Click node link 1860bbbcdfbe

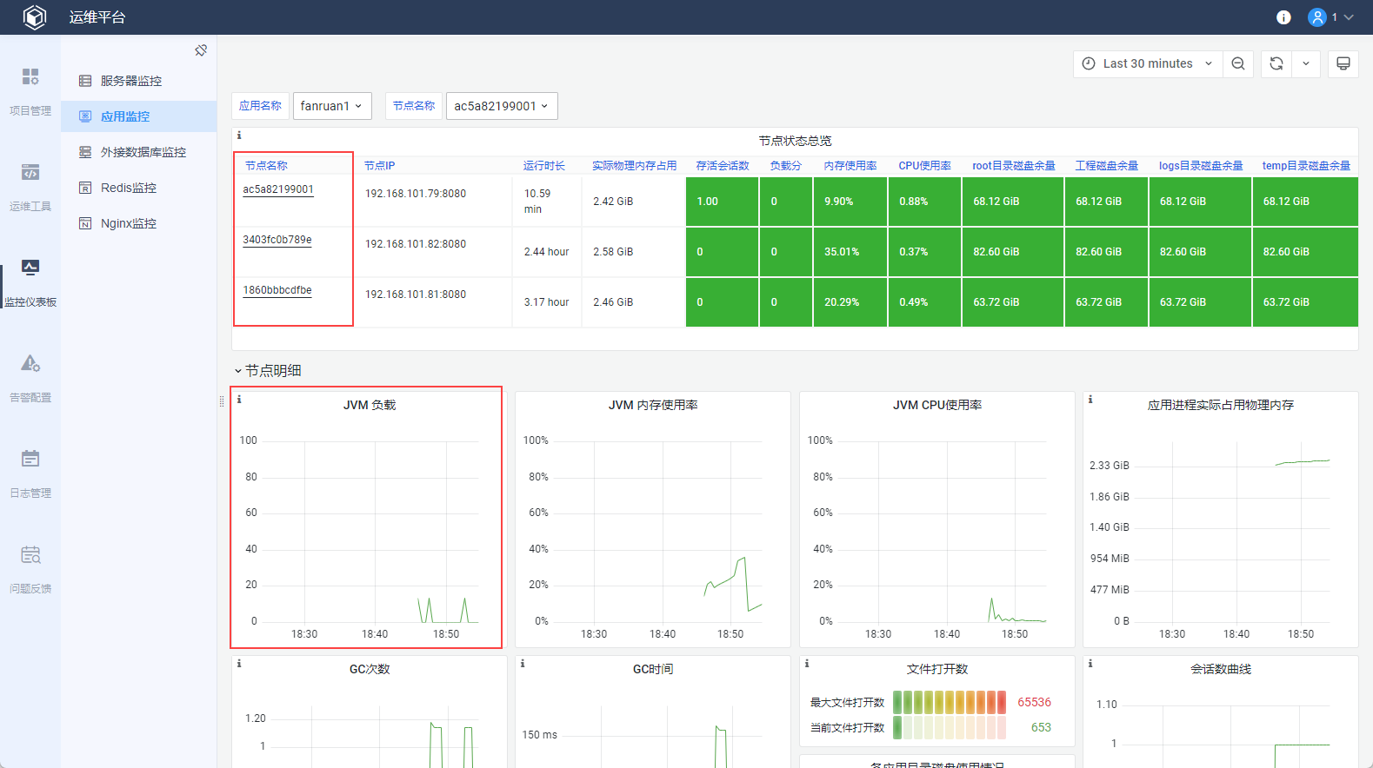(277, 290)
